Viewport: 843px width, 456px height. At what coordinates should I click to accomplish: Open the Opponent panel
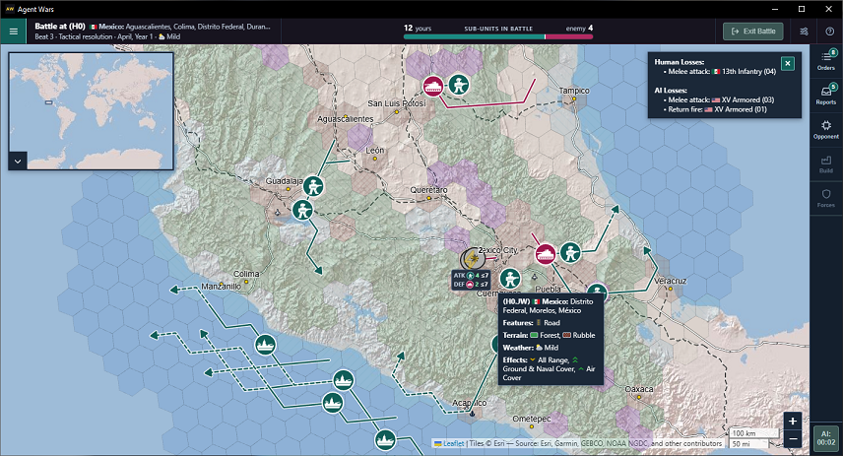coord(826,129)
